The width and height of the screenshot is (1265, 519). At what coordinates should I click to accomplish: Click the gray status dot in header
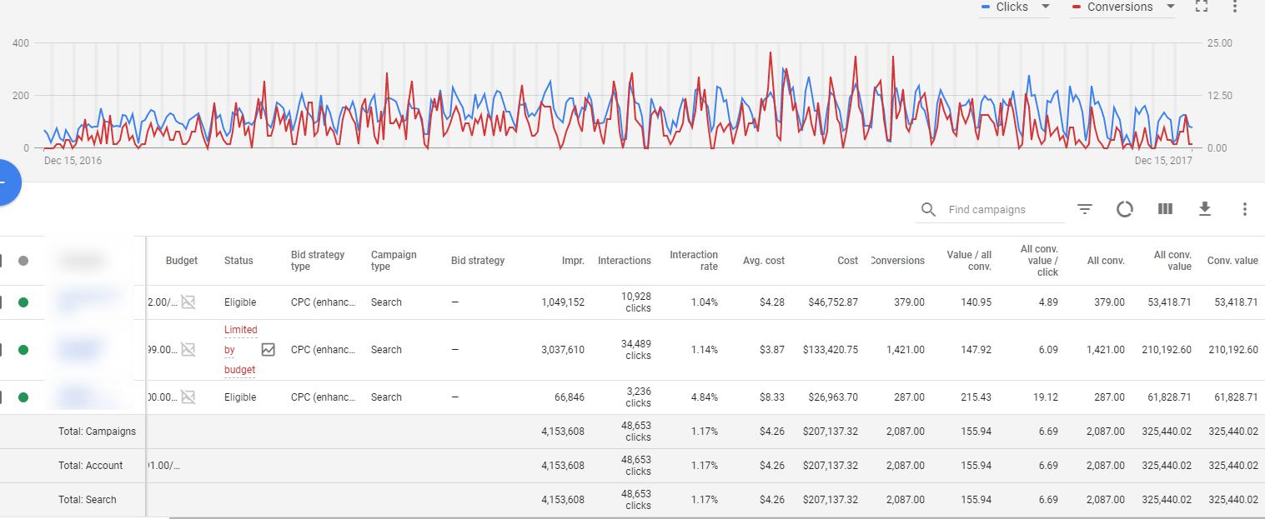pos(23,261)
